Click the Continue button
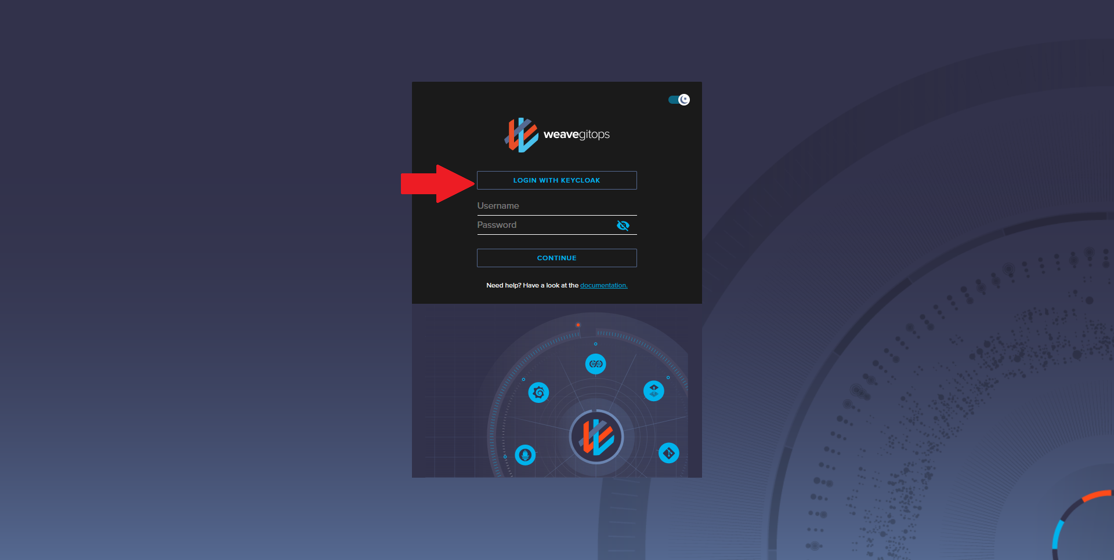Viewport: 1114px width, 560px height. click(x=556, y=258)
